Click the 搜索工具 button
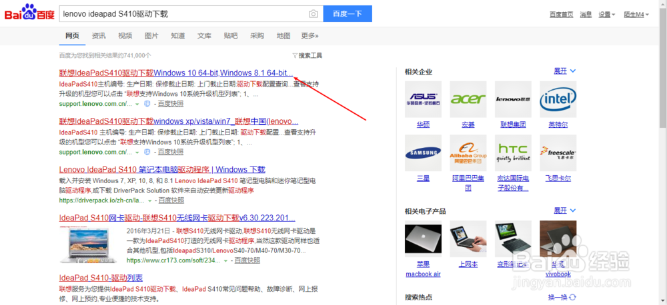 click(307, 56)
